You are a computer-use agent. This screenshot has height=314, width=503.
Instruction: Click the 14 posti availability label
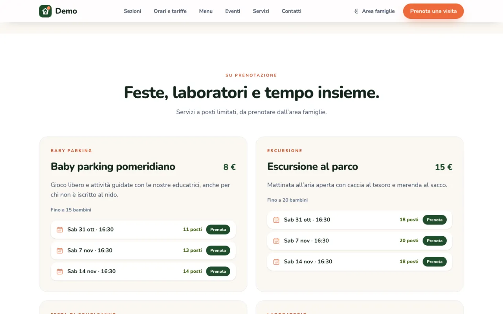point(193,271)
